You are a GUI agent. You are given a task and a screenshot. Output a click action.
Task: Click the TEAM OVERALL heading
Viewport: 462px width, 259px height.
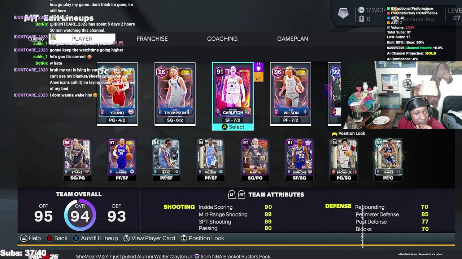click(79, 194)
